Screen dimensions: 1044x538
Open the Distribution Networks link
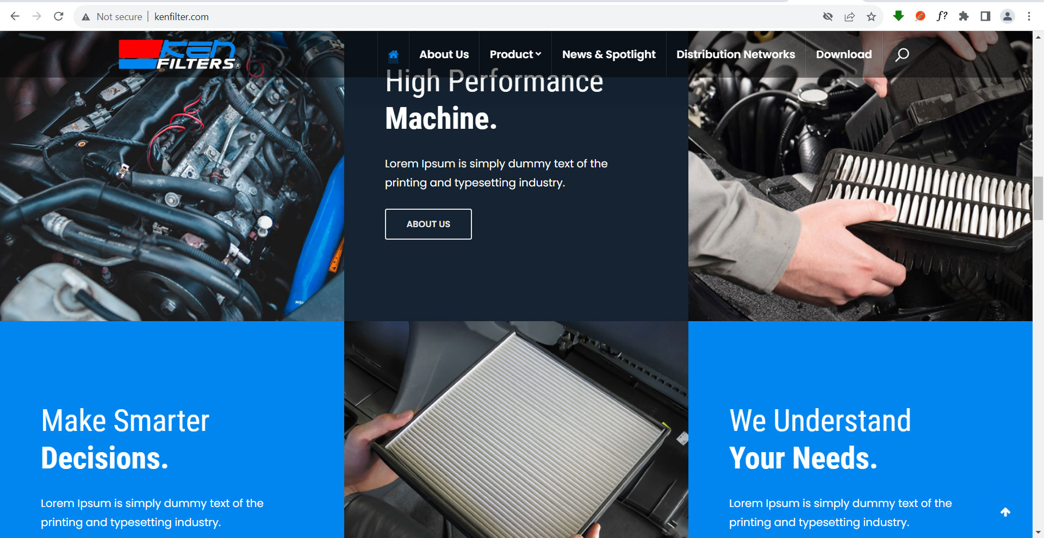pos(735,54)
